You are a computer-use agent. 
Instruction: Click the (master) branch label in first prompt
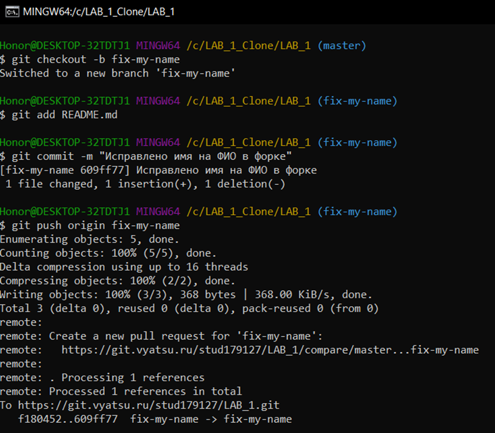tap(342, 46)
